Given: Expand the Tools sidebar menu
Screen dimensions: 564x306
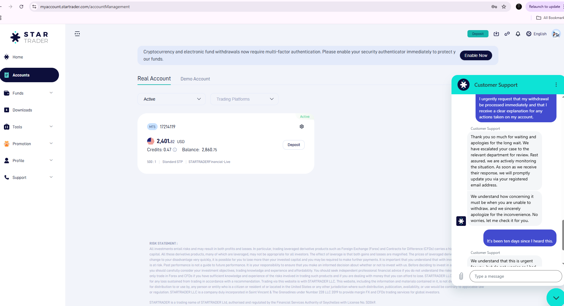Looking at the screenshot, I should 29,127.
